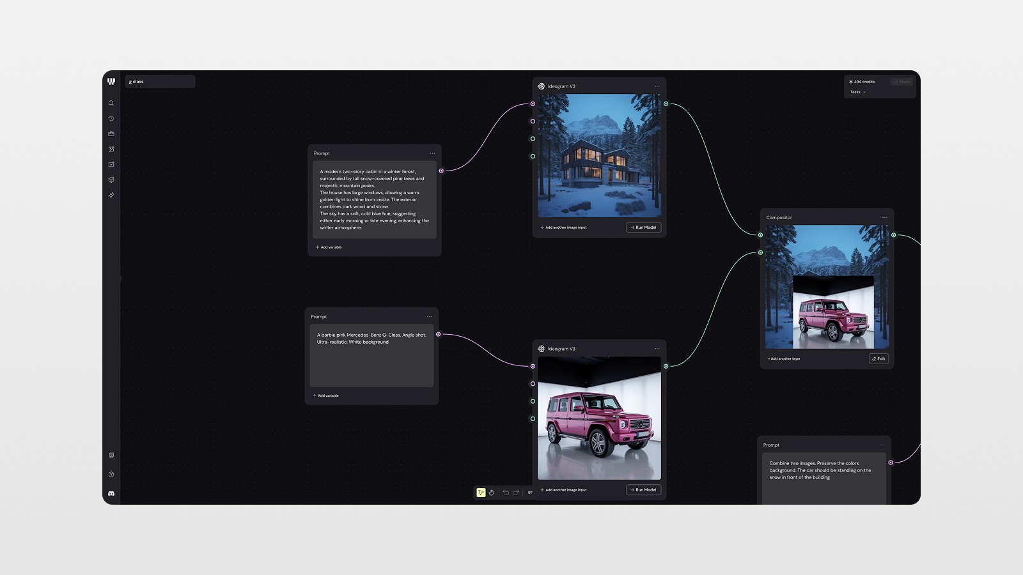Run Model on the pink car Ideogram V3 node
The image size is (1023, 575).
[643, 490]
